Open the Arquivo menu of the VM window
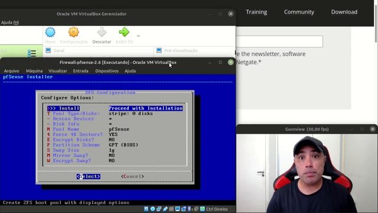This screenshot has width=378, height=213. coord(12,71)
